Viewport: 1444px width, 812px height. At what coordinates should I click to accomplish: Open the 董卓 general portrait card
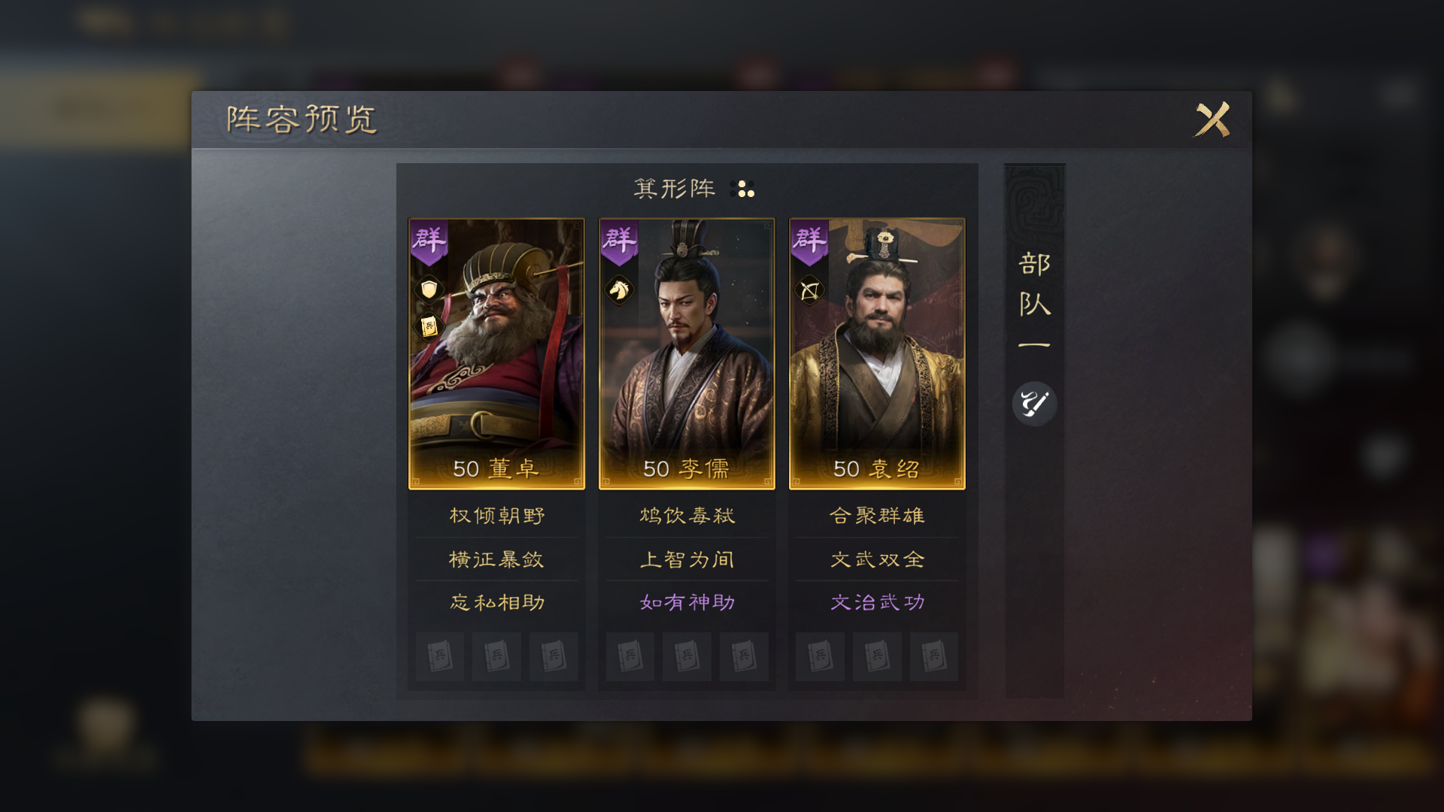[496, 354]
